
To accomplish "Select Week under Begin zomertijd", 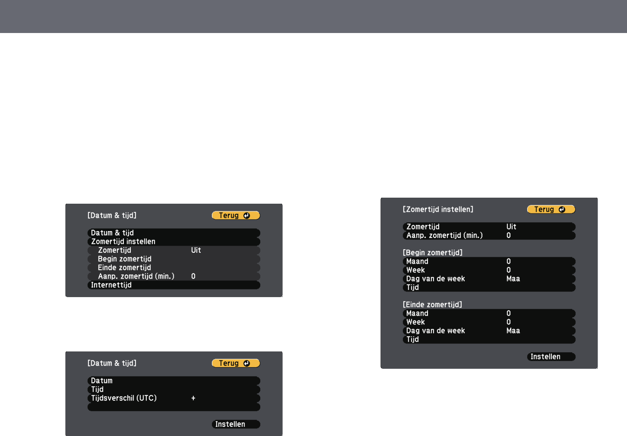I will [x=489, y=270].
